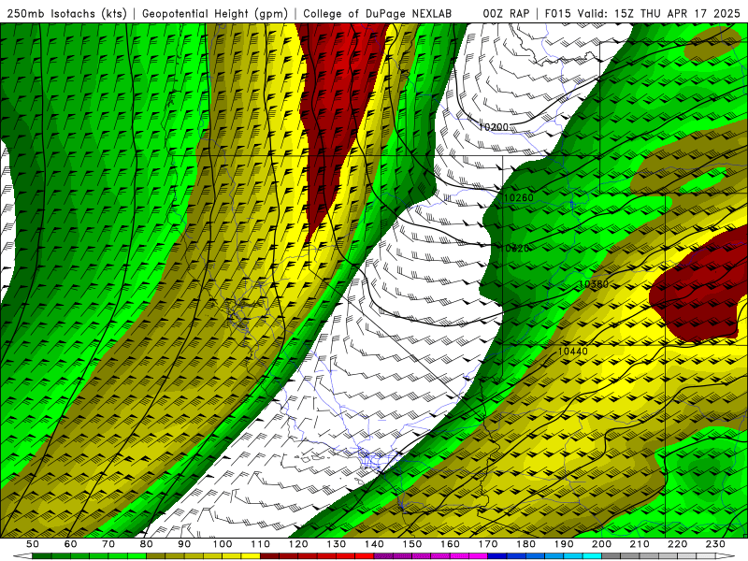Click the 230 value on color scale

coord(715,544)
